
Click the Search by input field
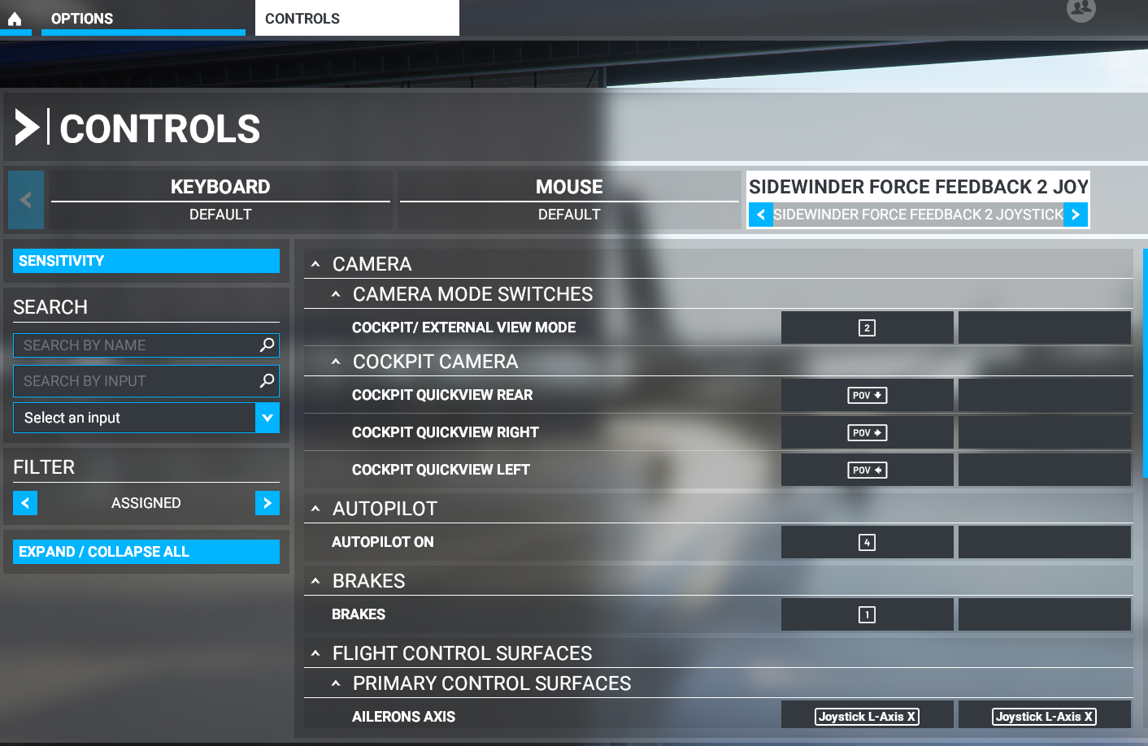[146, 381]
